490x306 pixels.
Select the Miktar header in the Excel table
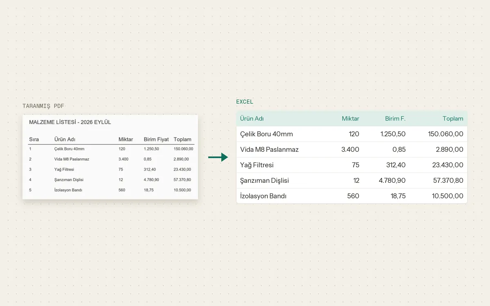[x=350, y=119]
